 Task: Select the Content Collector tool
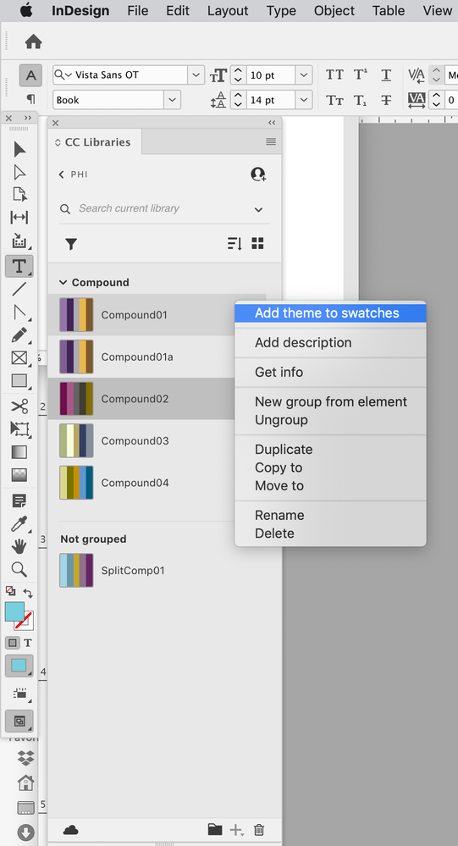coord(19,241)
